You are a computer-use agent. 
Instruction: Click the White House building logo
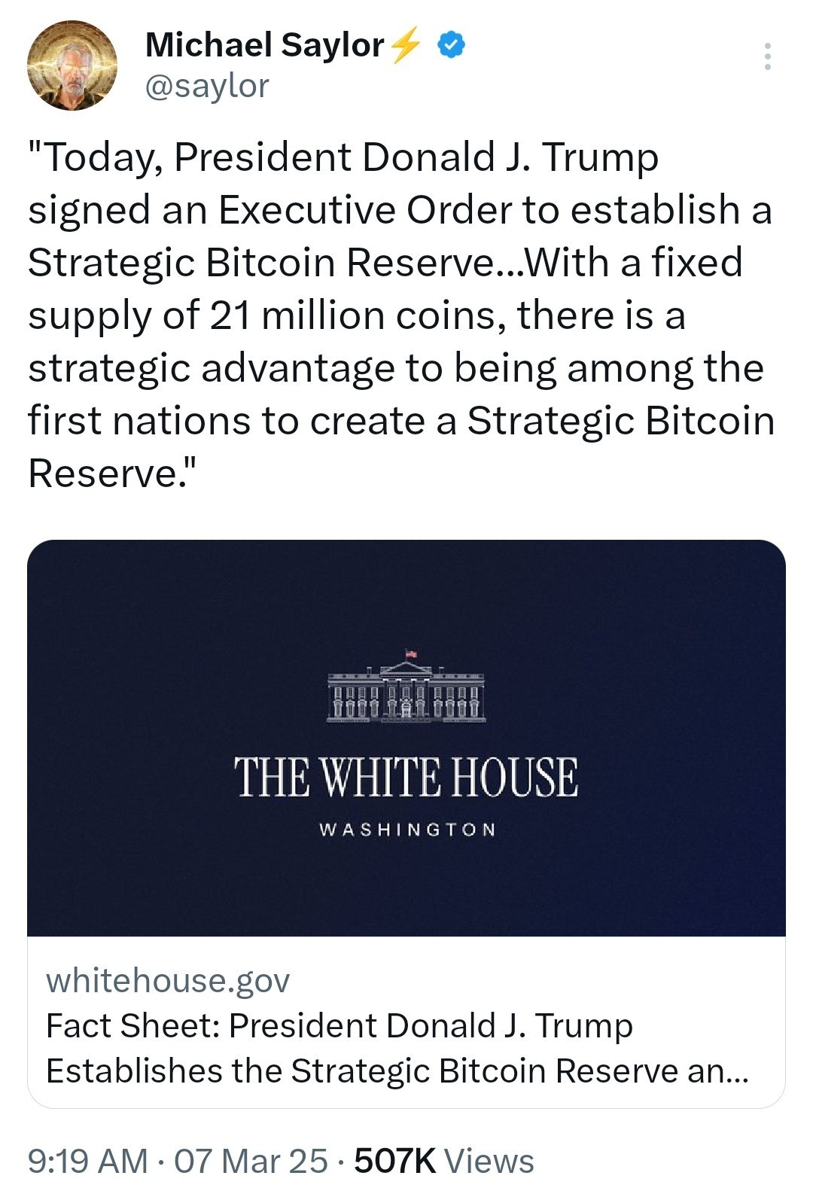coord(406,686)
